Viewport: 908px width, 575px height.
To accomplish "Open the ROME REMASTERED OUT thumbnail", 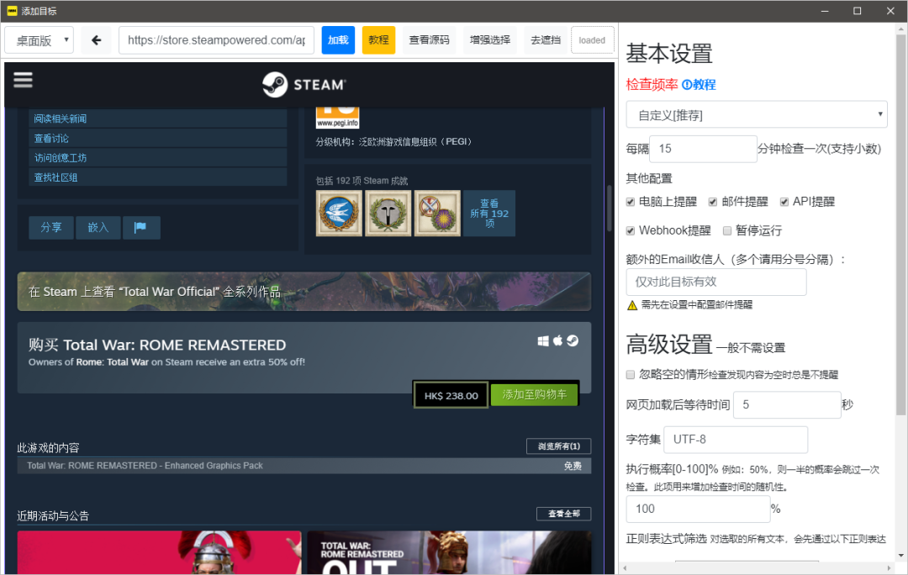I will (x=449, y=552).
